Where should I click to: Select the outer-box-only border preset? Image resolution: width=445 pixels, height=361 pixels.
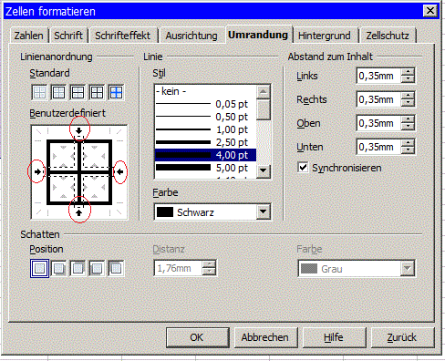pos(58,92)
